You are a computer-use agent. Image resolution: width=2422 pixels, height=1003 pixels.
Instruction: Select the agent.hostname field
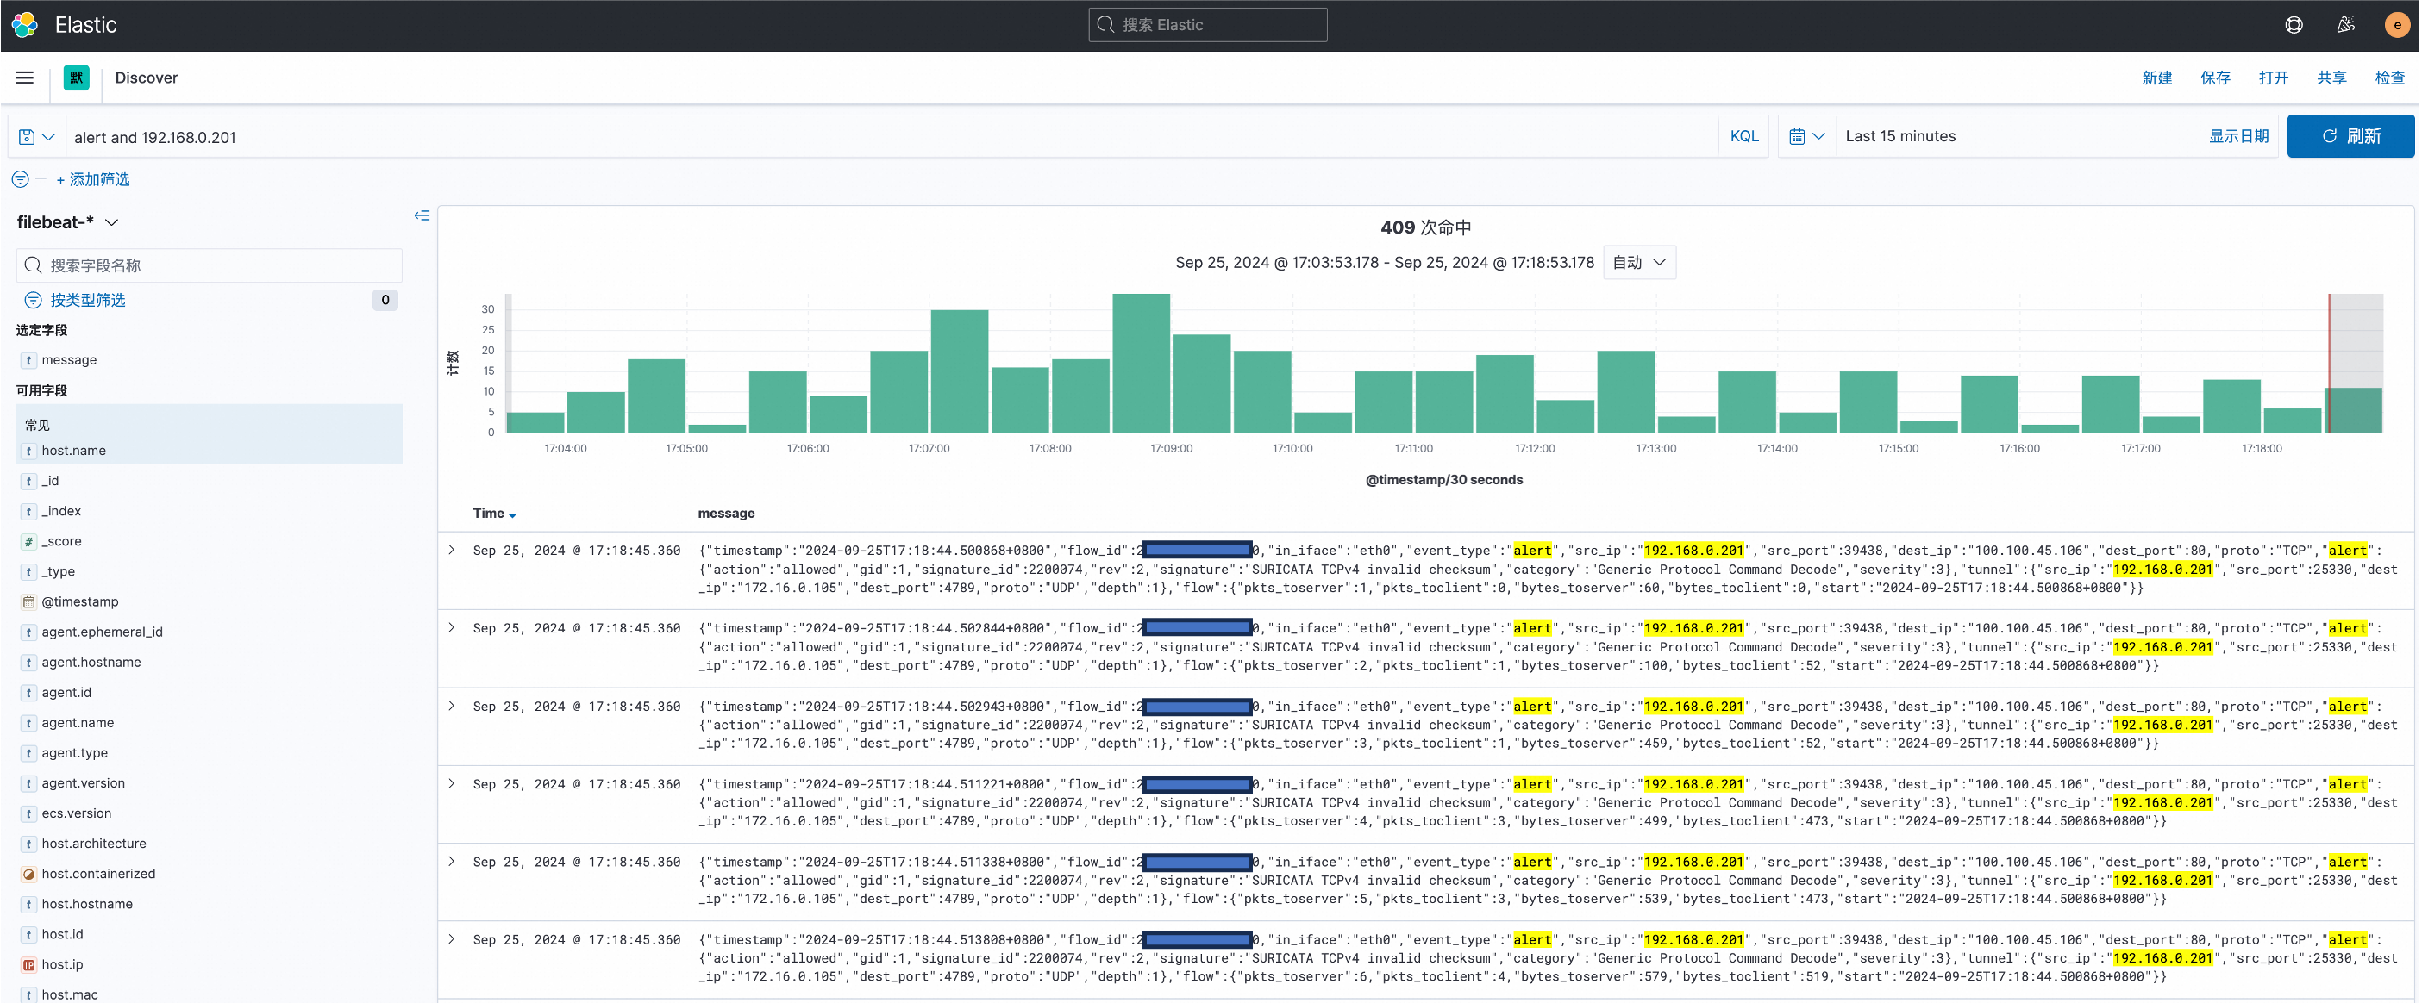pyautogui.click(x=91, y=663)
